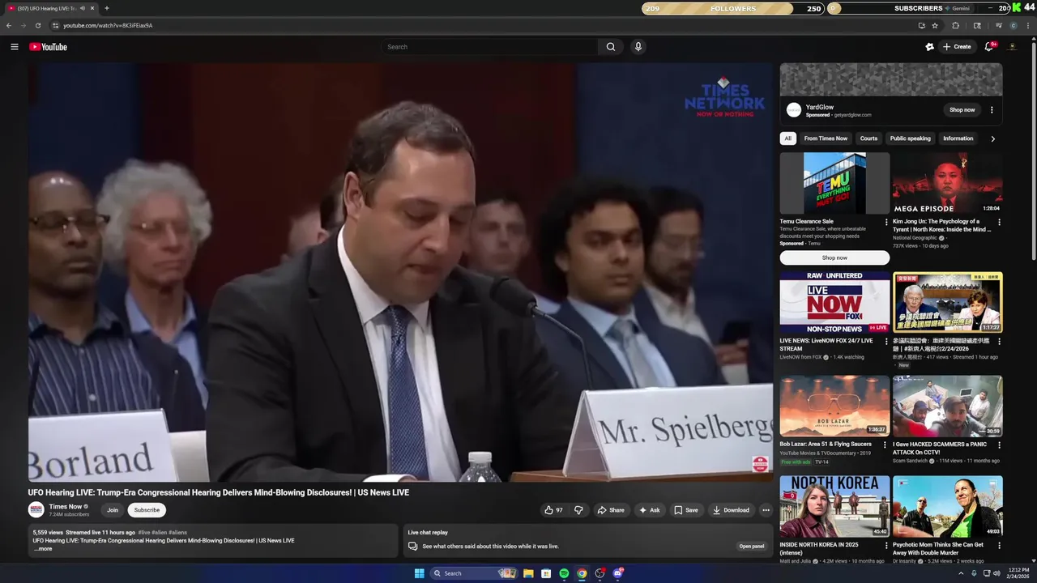This screenshot has width=1037, height=583.
Task: Click the Create button
Action: [957, 47]
